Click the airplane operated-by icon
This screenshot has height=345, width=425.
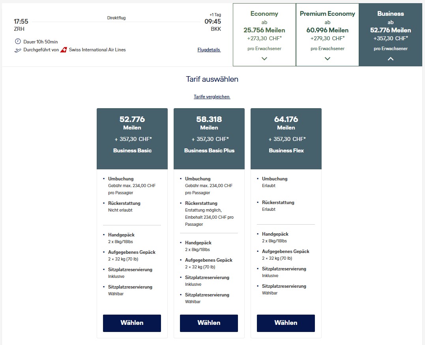click(18, 50)
